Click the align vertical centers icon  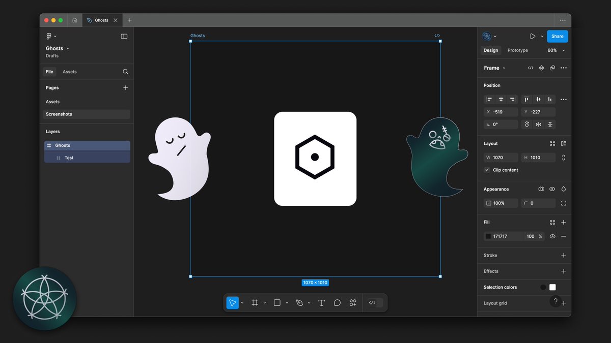tap(539, 100)
